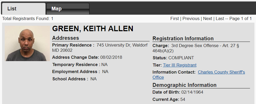The width and height of the screenshot is (256, 104).
Task: Click the Demographic Information heading
Action: [185, 85]
